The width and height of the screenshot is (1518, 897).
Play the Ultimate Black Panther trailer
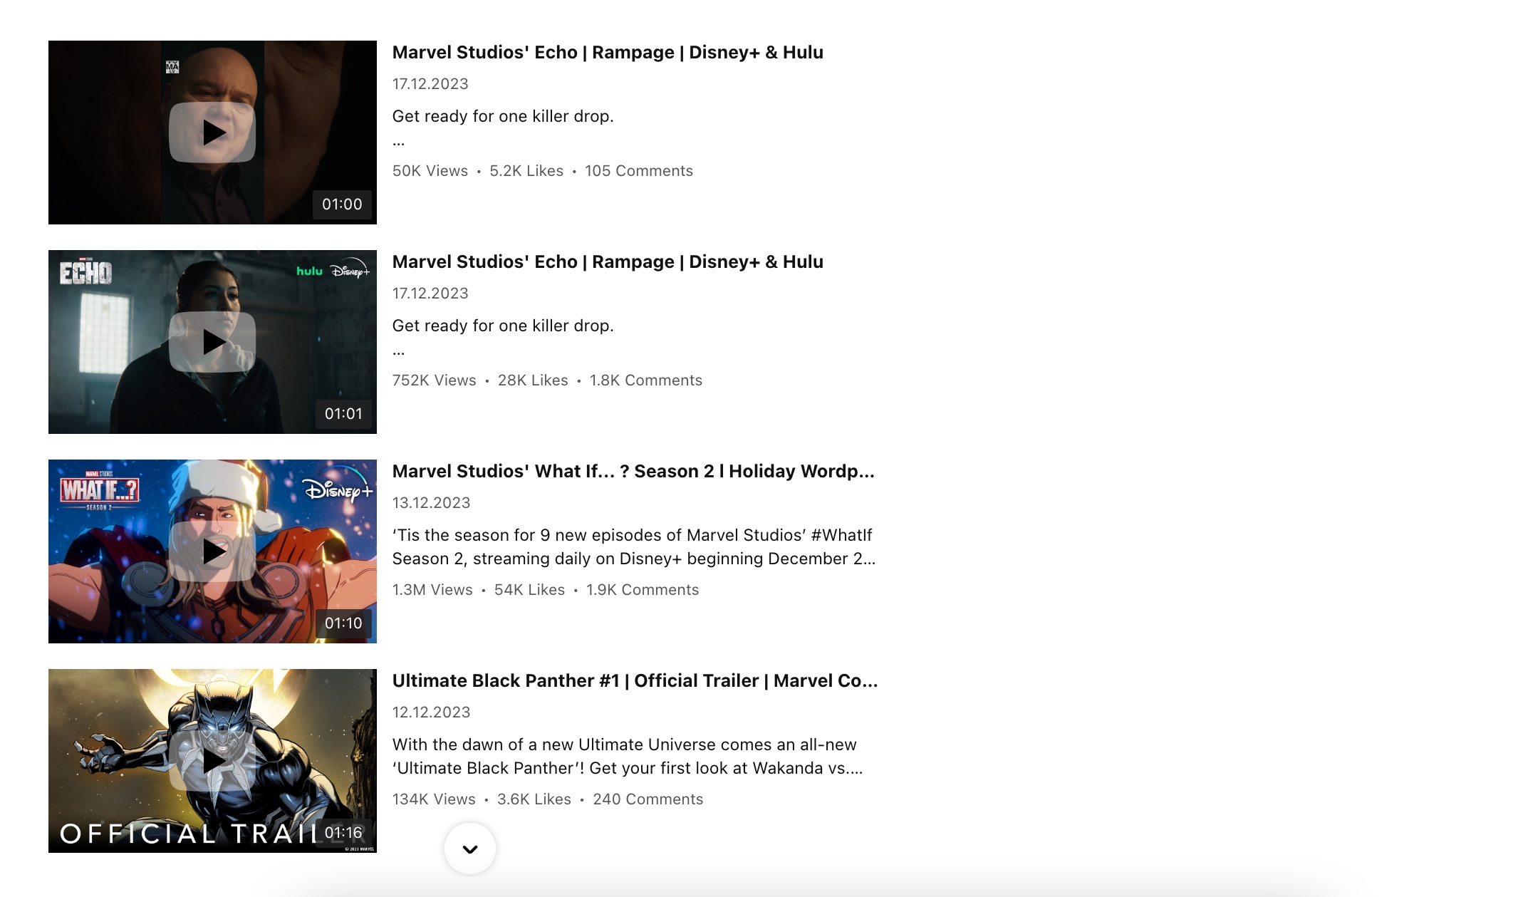coord(212,760)
